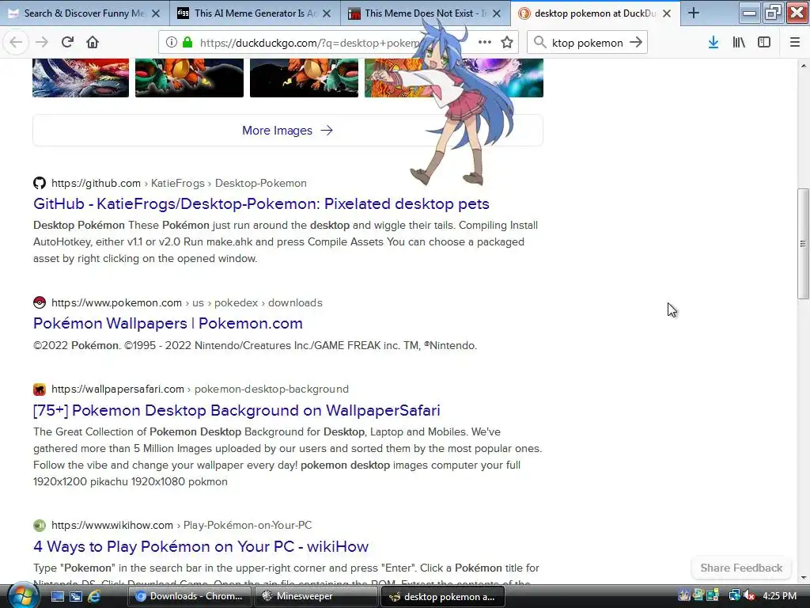Launch Internet Explorer from quick launch
This screenshot has height=608, width=810.
click(x=94, y=596)
